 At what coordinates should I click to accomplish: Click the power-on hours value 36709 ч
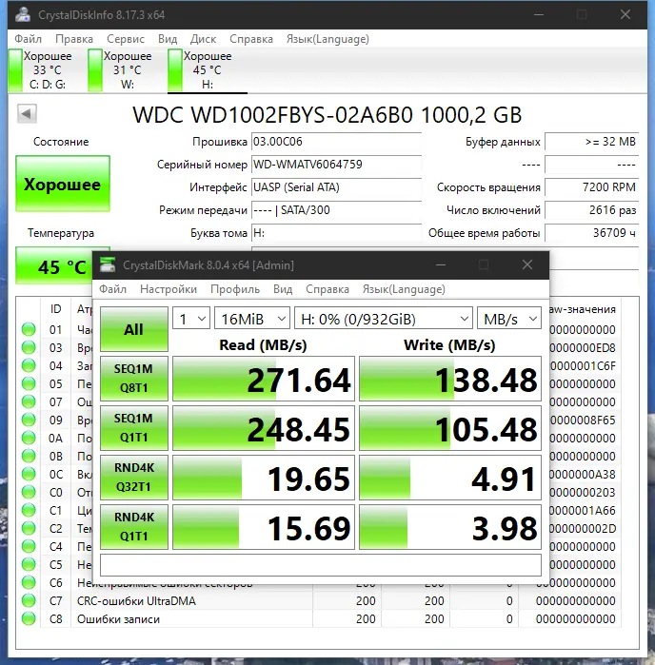click(x=592, y=233)
